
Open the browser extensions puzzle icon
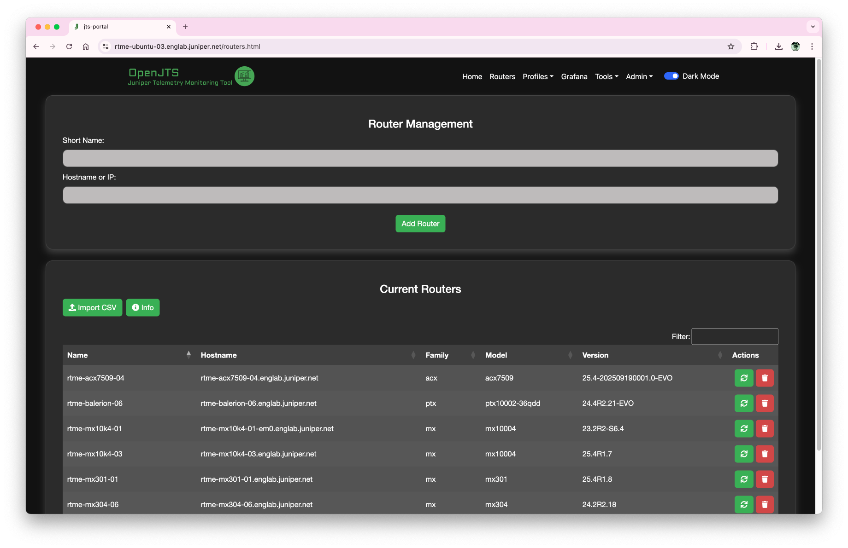(754, 46)
